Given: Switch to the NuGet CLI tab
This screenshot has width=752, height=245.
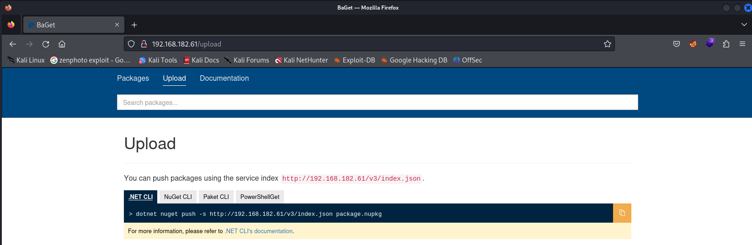Looking at the screenshot, I should tap(178, 197).
